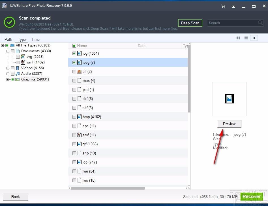Image resolution: width=268 pixels, height=206 pixels.
Task: Switch to list view layout
Action: click(246, 38)
